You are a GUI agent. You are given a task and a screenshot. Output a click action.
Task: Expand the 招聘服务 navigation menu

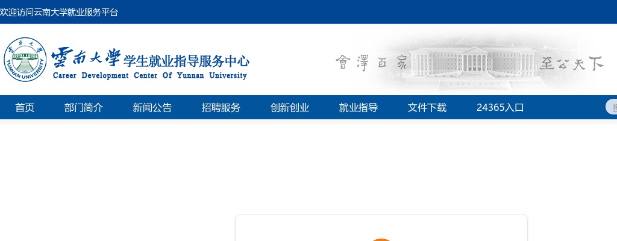click(x=221, y=108)
